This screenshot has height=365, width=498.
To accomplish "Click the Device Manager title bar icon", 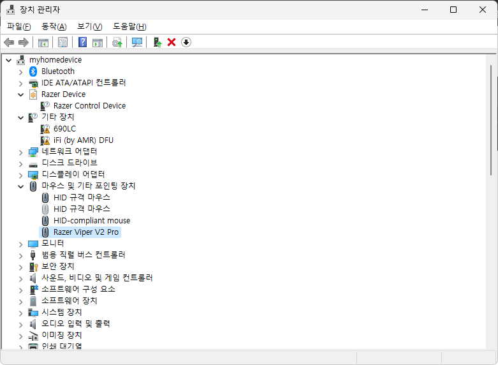I will pos(10,10).
